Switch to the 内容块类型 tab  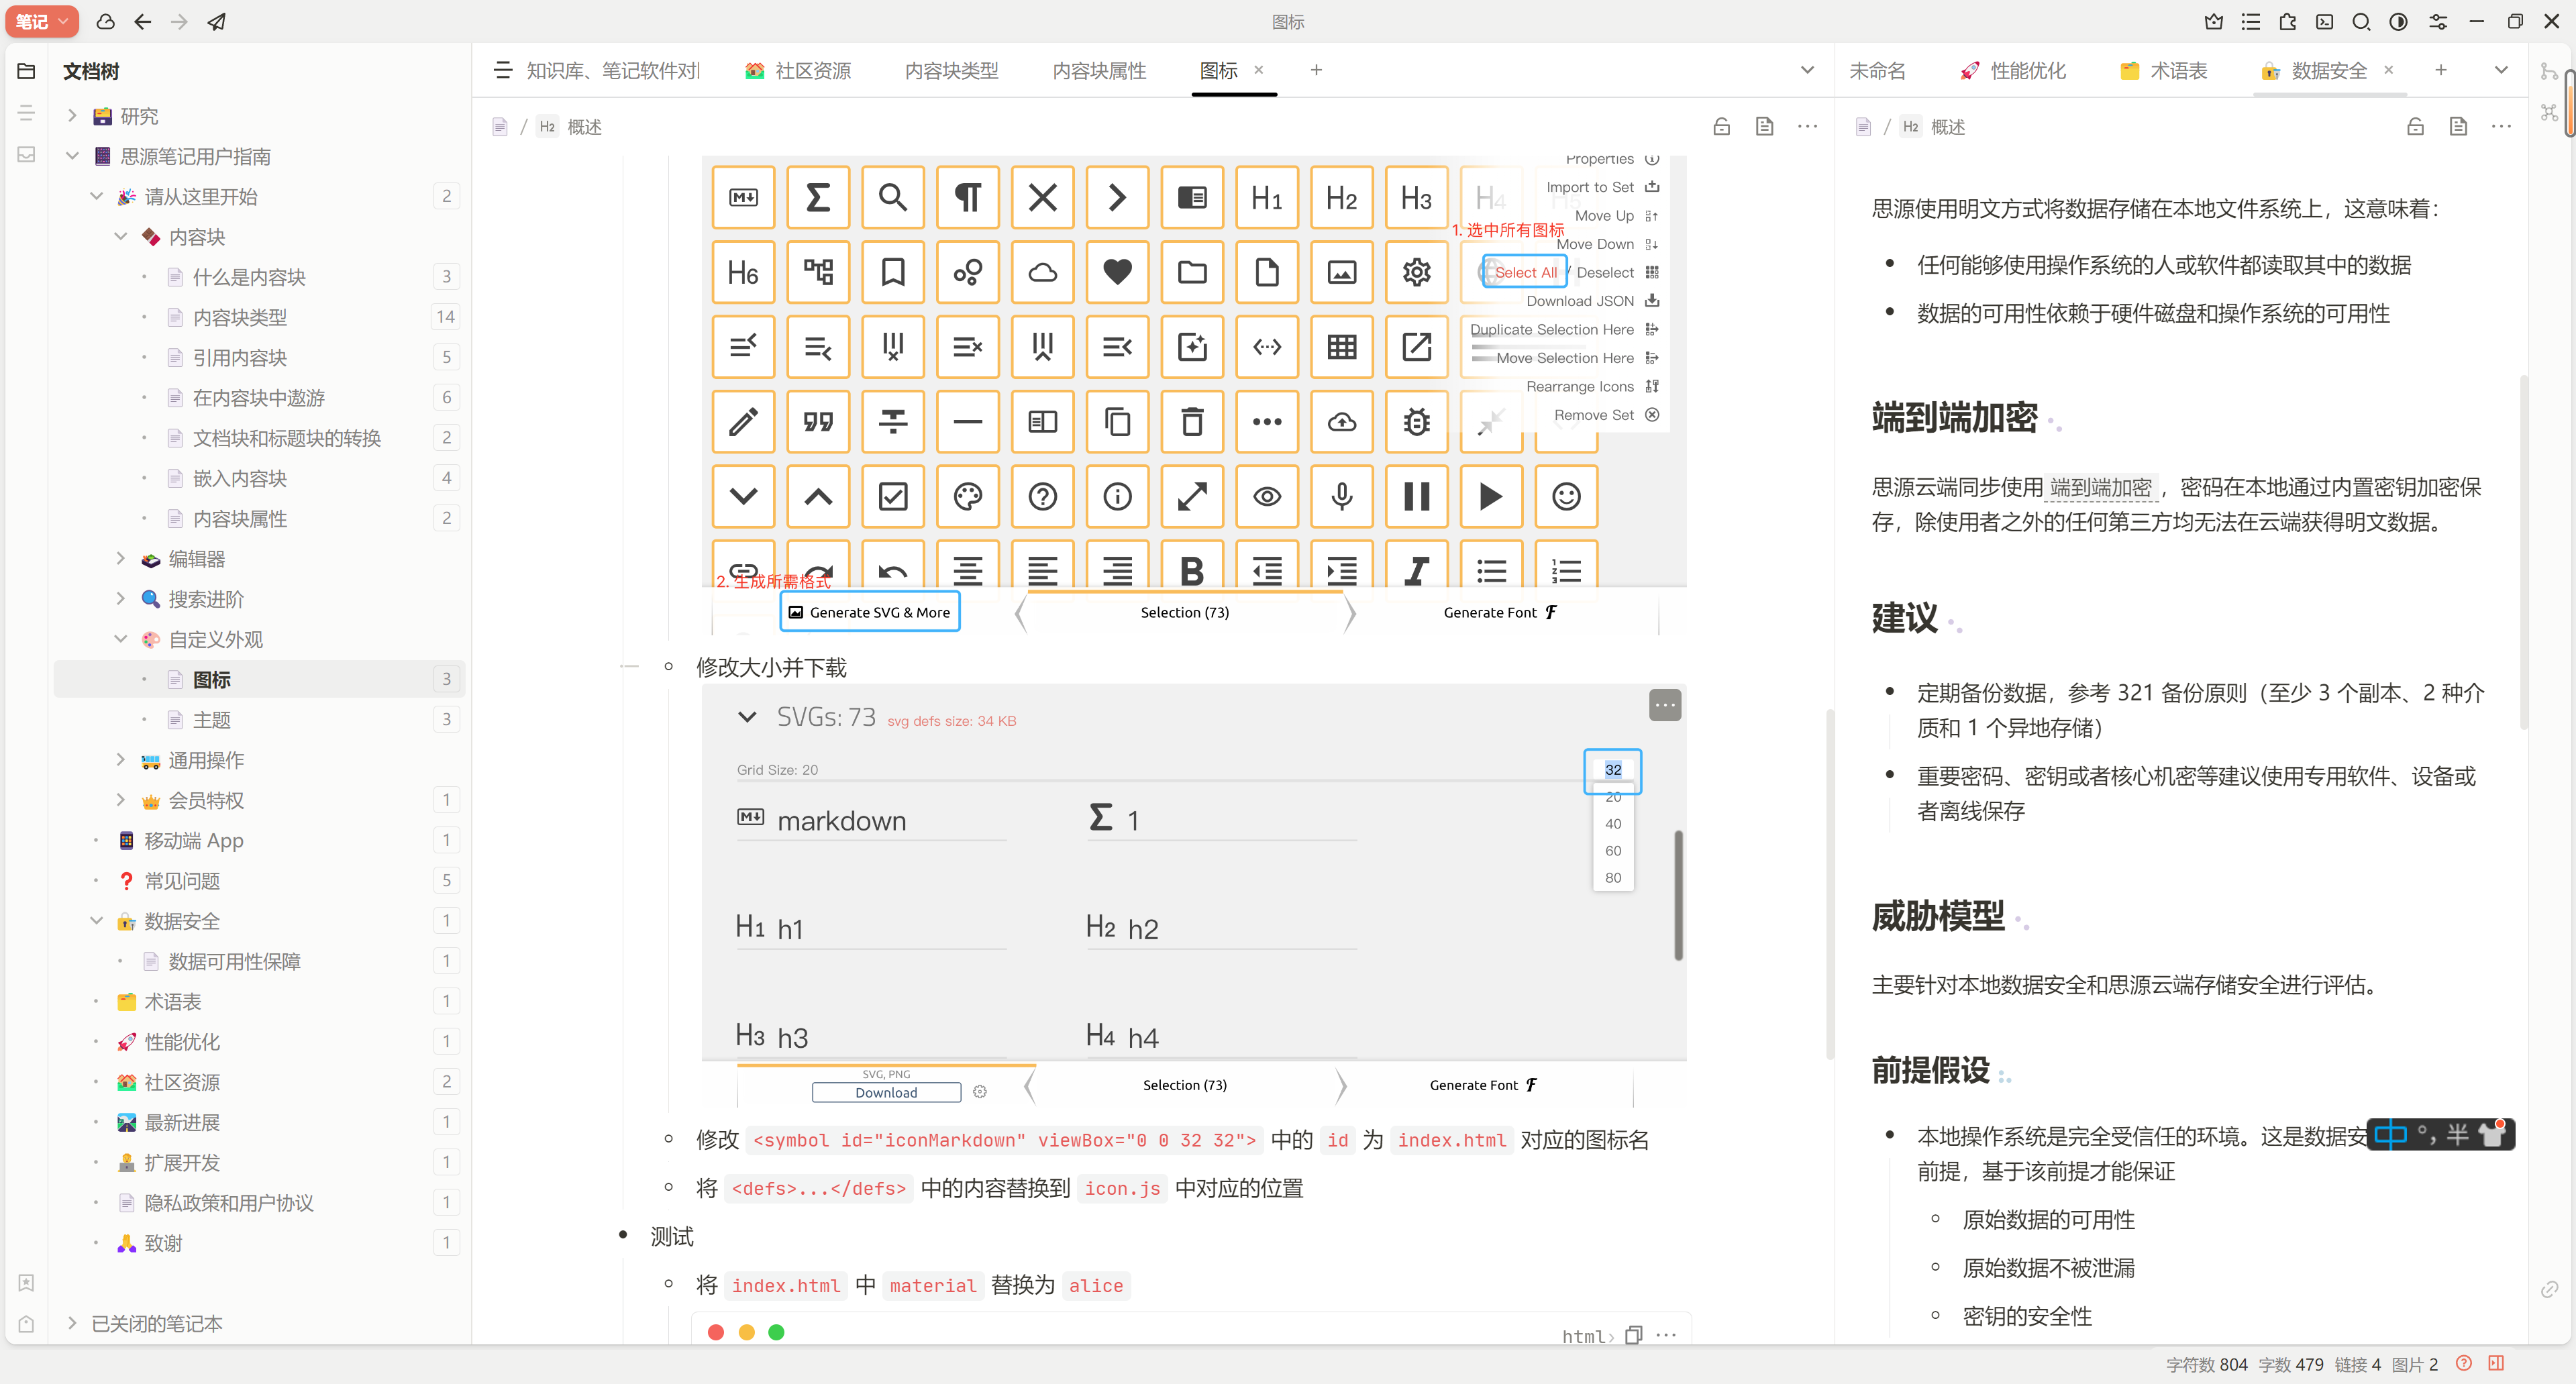(x=951, y=70)
